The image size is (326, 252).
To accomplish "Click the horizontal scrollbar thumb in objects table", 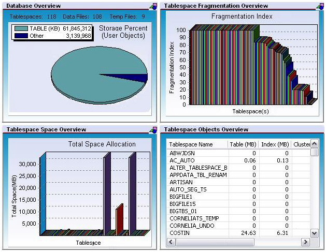I will coord(215,242).
